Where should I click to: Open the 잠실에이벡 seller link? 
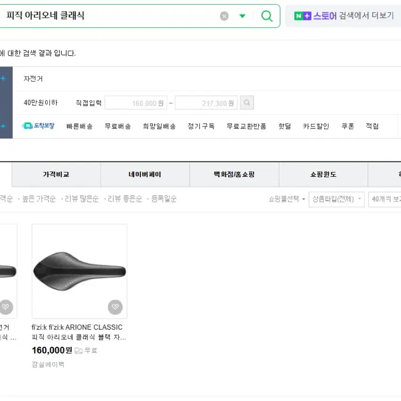tap(48, 364)
